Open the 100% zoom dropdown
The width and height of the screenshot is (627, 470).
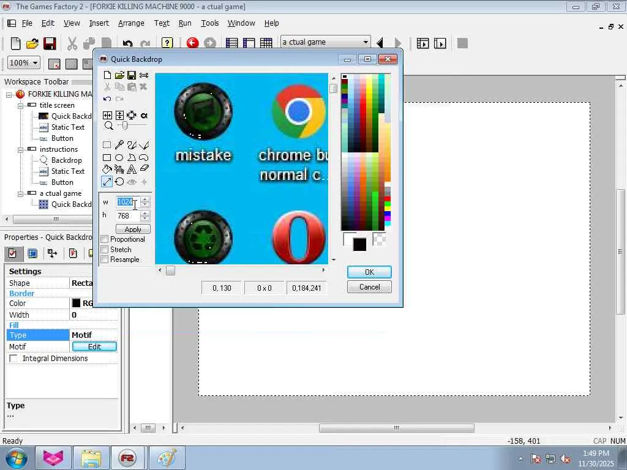pyautogui.click(x=35, y=63)
